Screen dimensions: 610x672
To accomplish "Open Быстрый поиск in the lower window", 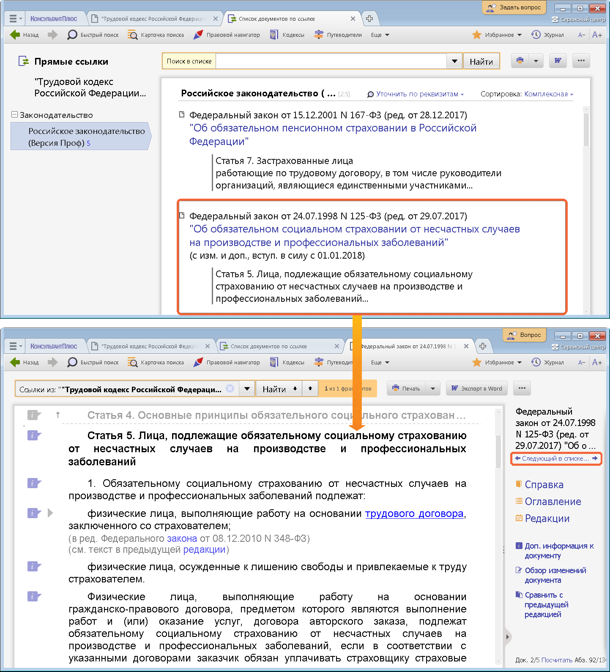I will [93, 362].
